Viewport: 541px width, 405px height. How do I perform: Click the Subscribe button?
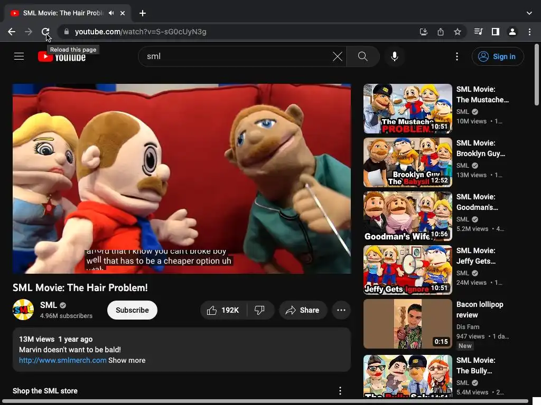coord(132,310)
